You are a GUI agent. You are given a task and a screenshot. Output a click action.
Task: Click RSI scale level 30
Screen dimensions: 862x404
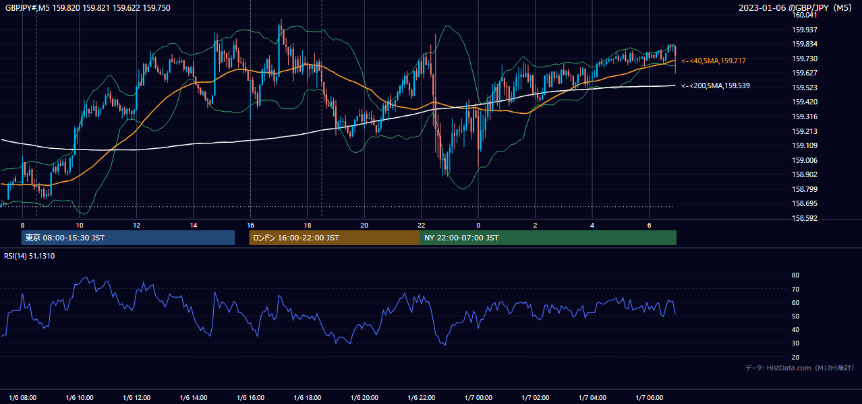pyautogui.click(x=795, y=343)
